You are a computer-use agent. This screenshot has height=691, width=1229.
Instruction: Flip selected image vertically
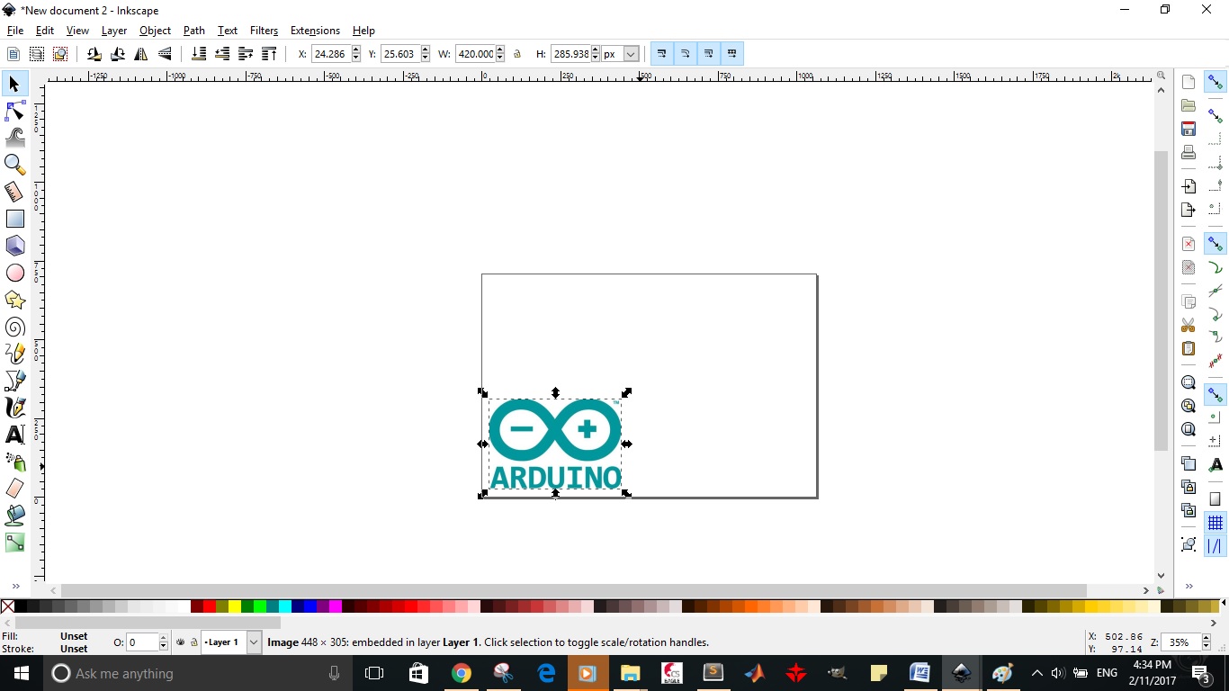tap(165, 54)
